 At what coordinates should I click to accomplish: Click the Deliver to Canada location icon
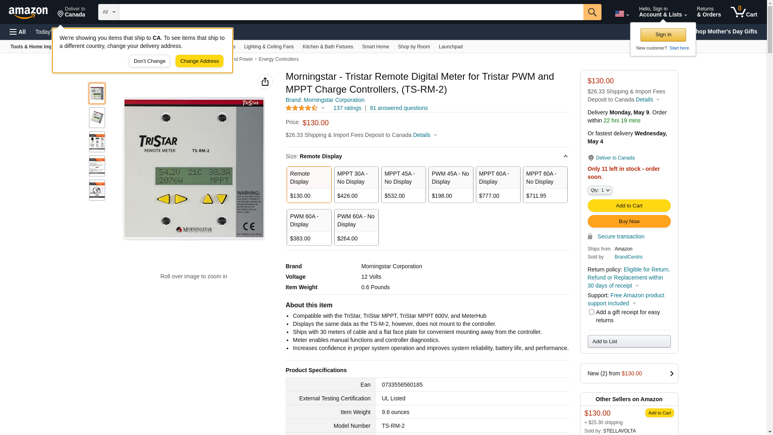point(61,14)
